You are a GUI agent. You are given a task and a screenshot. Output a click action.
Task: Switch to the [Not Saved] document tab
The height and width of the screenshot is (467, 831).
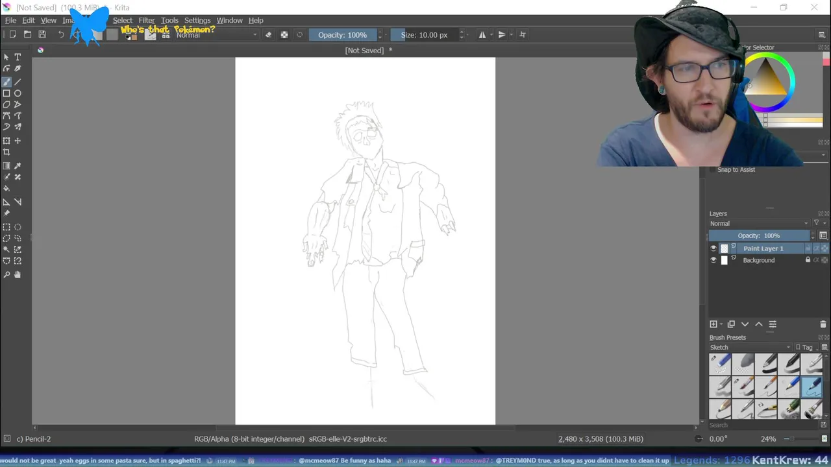[x=369, y=51]
